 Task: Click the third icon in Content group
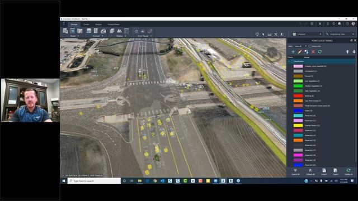click(x=103, y=31)
